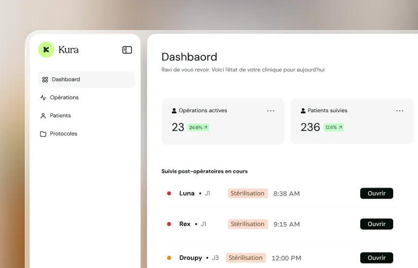Open the Protocoles folder icon
Image resolution: width=418 pixels, height=268 pixels.
tap(43, 133)
